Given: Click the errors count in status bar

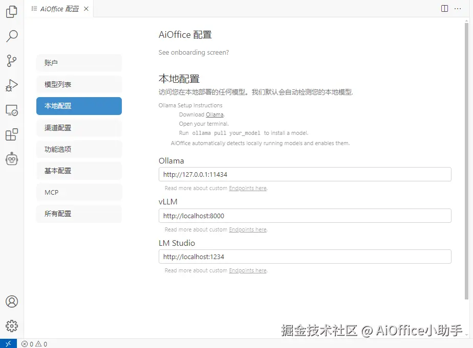Looking at the screenshot, I should click(28, 344).
